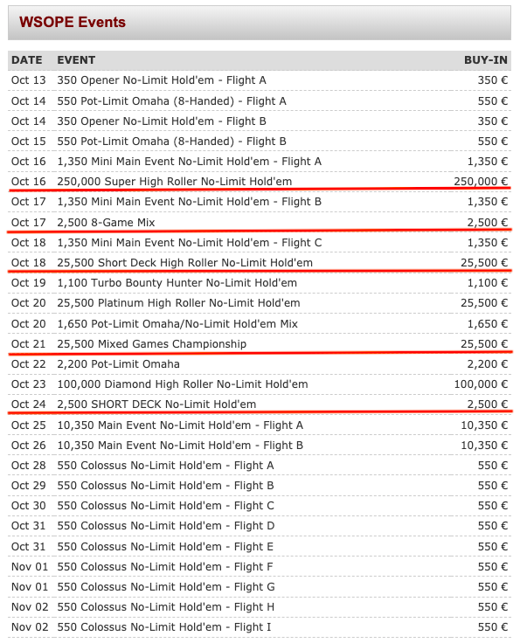
Task: Open 350 Opener No-Limit Hold'em Flight A
Action: tap(162, 80)
